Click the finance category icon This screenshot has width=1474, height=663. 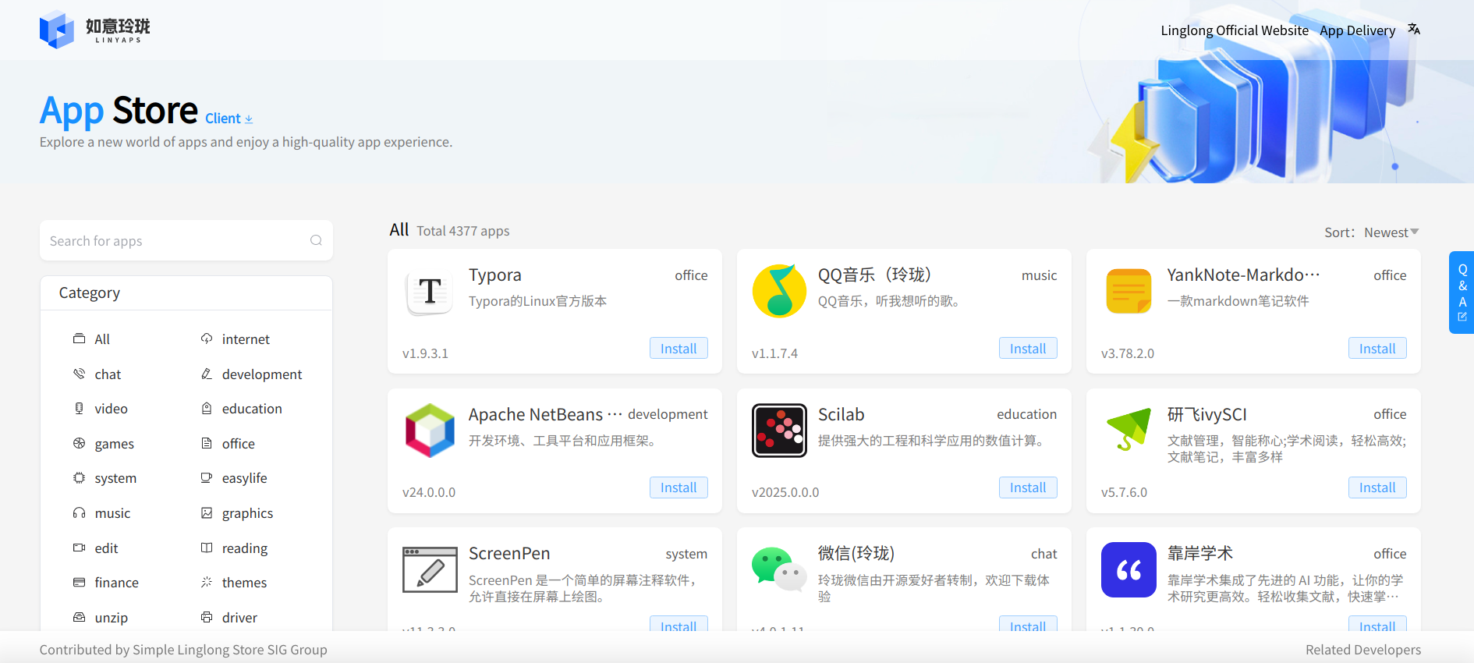pos(79,582)
